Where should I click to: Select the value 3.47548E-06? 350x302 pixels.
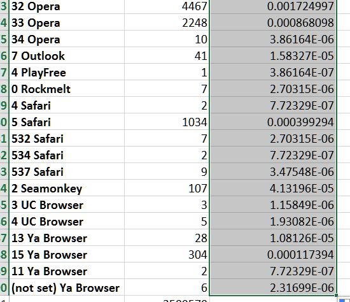tap(273, 171)
